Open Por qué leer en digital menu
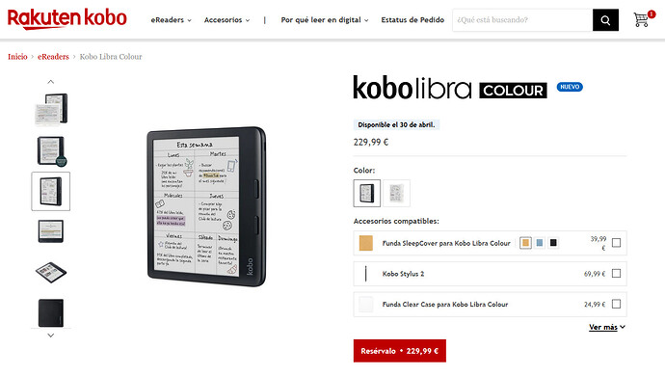The width and height of the screenshot is (665, 376). 325,20
